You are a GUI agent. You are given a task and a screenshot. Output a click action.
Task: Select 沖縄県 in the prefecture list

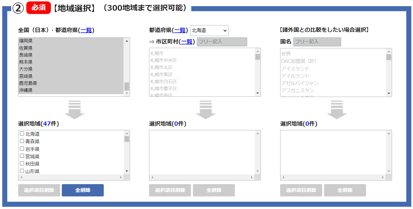click(x=26, y=90)
